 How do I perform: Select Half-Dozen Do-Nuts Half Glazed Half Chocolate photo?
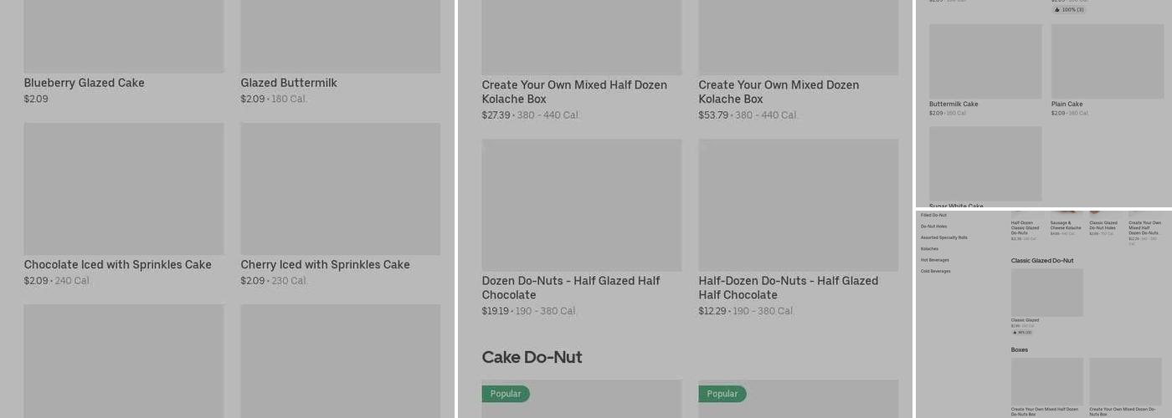[x=799, y=205]
